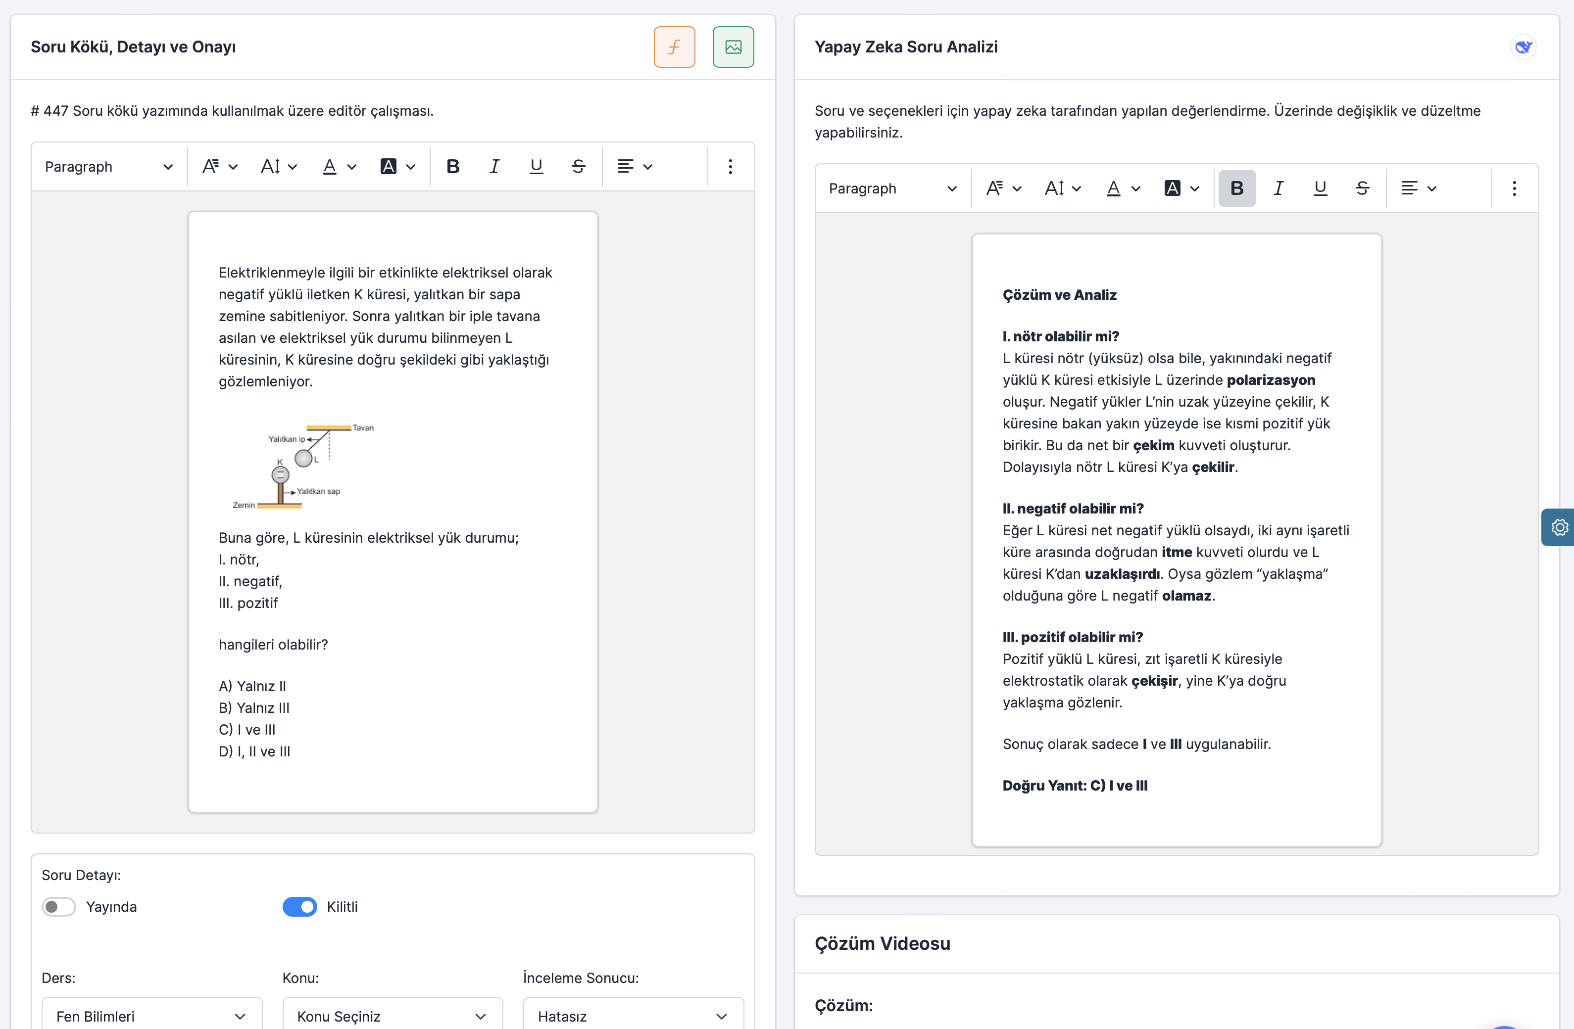Enable the Yayında toggle
The width and height of the screenshot is (1574, 1029).
tap(59, 907)
